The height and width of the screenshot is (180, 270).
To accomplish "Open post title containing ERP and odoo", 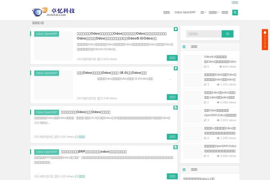I will [x=94, y=152].
